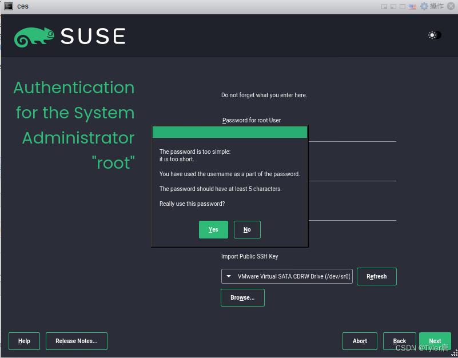
Task: Click the terminal icon beside the ces title
Action: pyautogui.click(x=7, y=6)
